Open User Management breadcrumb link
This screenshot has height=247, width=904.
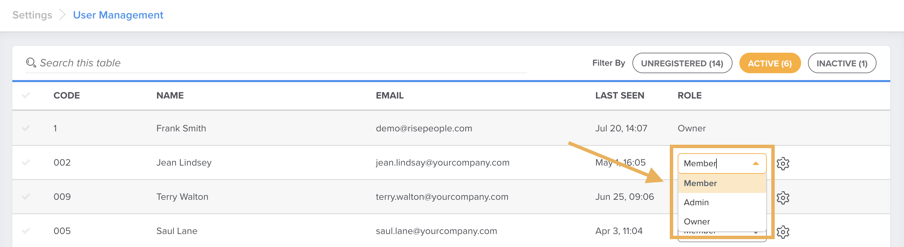(x=118, y=15)
